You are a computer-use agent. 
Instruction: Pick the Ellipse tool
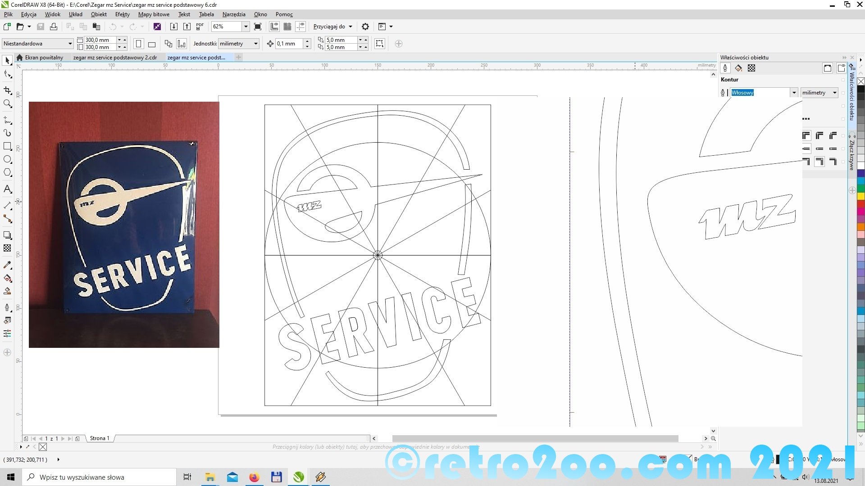point(7,159)
